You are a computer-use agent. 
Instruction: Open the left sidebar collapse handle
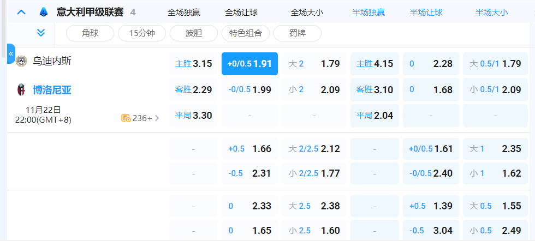coord(11,54)
